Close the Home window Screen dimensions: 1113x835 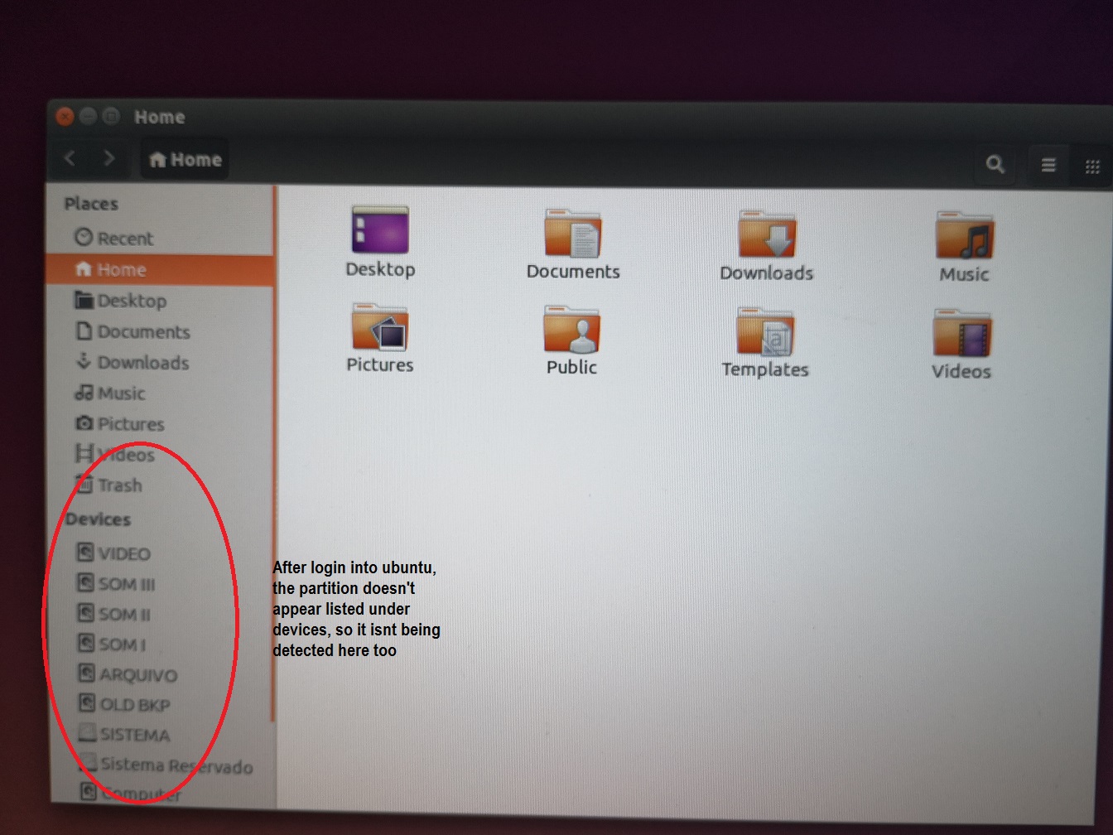[65, 117]
